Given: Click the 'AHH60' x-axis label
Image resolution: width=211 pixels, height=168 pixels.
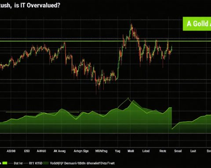Looking at the screenshot, I should pos(41,151).
